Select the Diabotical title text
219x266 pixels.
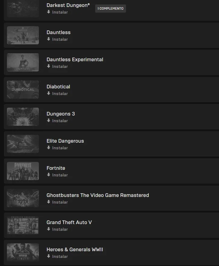tap(58, 87)
